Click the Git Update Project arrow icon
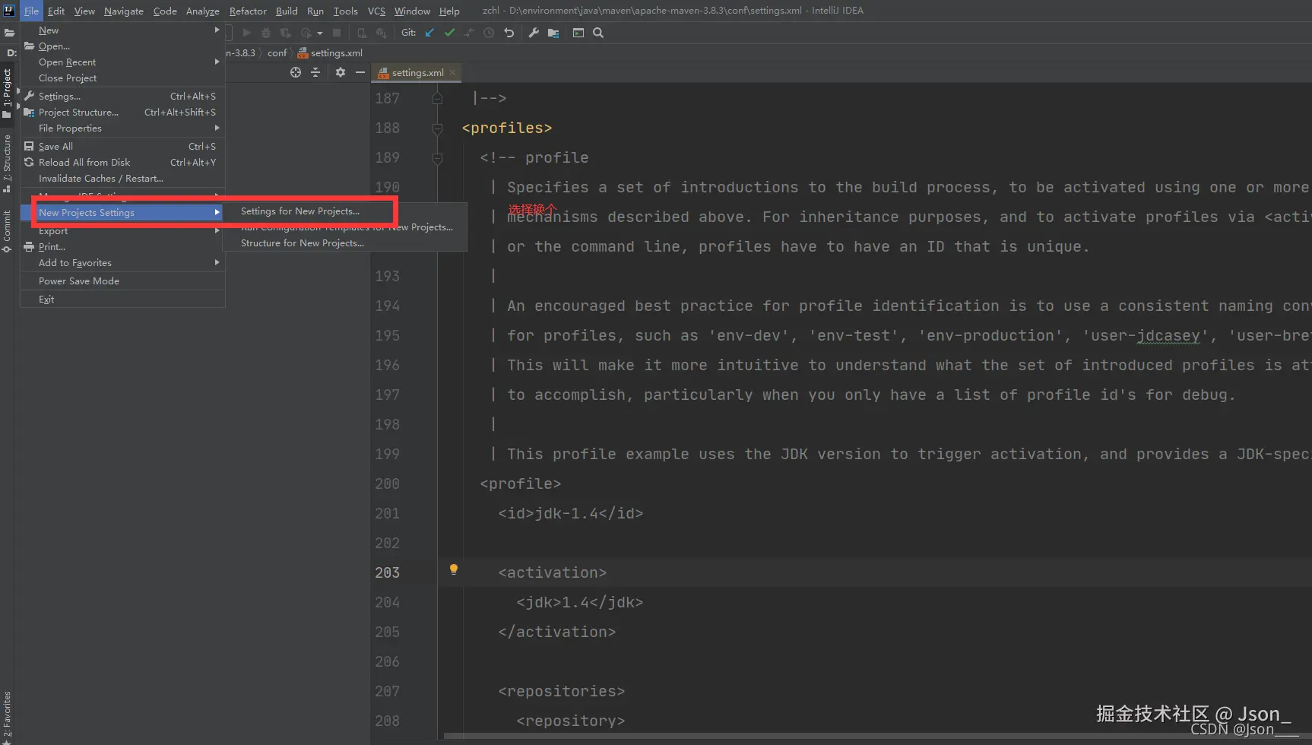 [x=429, y=33]
